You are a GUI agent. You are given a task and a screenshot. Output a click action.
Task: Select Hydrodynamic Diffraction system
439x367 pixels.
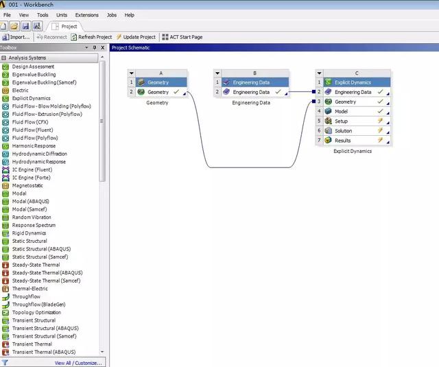point(39,154)
